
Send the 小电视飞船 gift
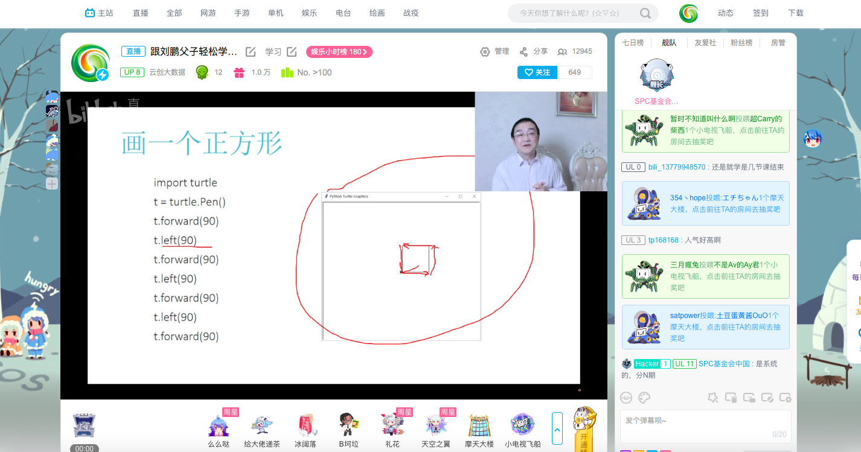522,425
